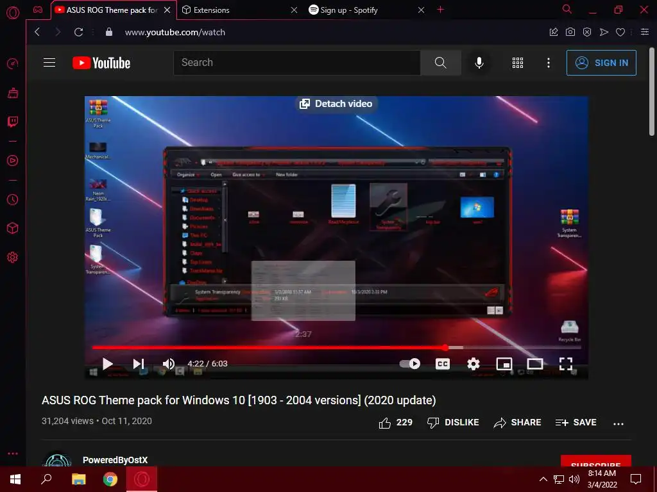Go to YouTube home via logo
The height and width of the screenshot is (492, 657).
pos(101,63)
